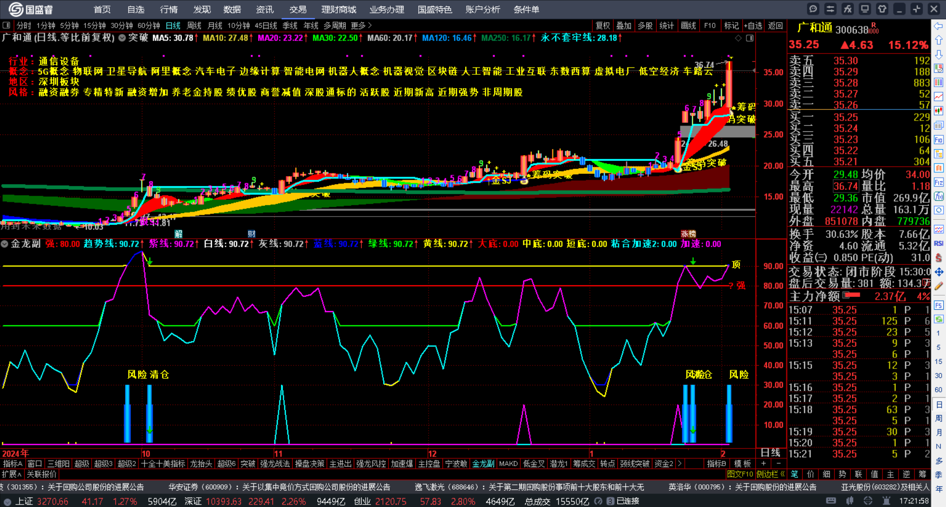Click the keyboard icon in status bar
This screenshot has height=507, width=946.
(831, 501)
